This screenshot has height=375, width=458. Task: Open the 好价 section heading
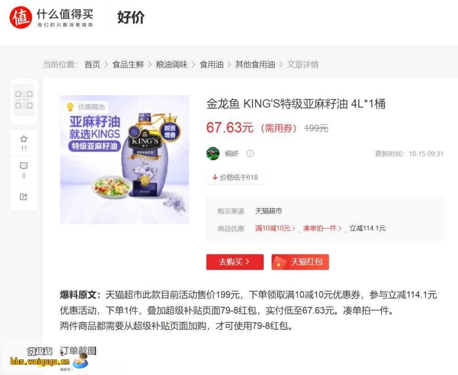click(131, 17)
